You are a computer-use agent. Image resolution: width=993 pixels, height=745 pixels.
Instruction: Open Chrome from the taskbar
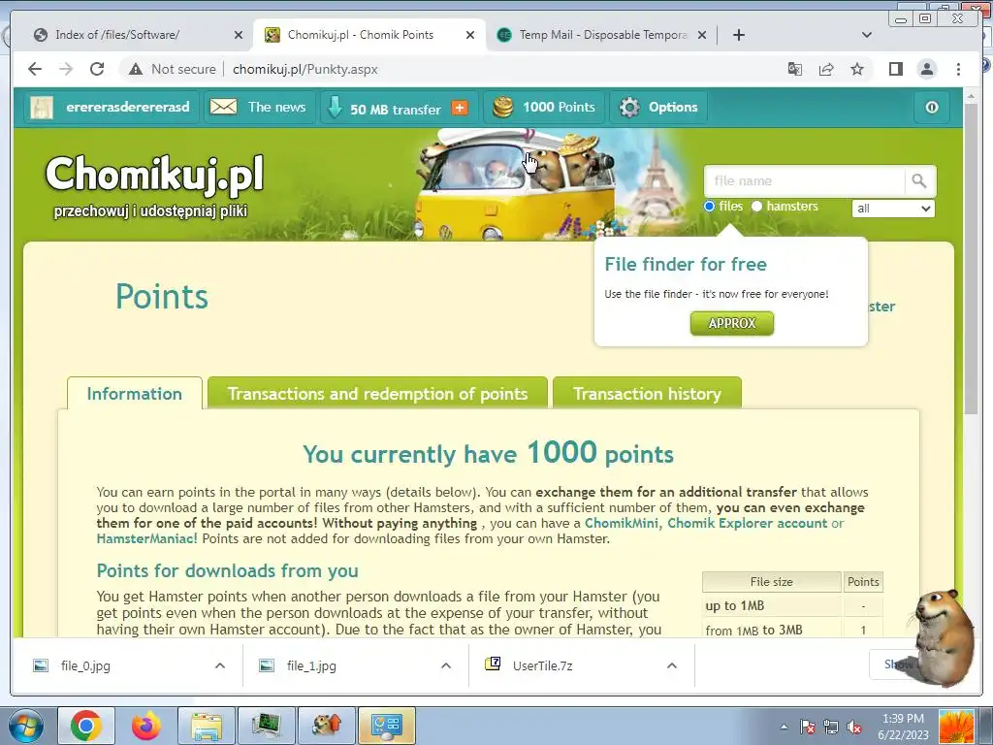pyautogui.click(x=85, y=726)
